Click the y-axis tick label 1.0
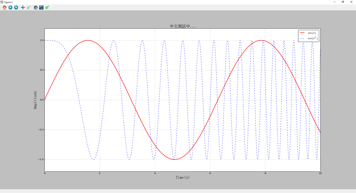The width and height of the screenshot is (356, 193). 42,40
